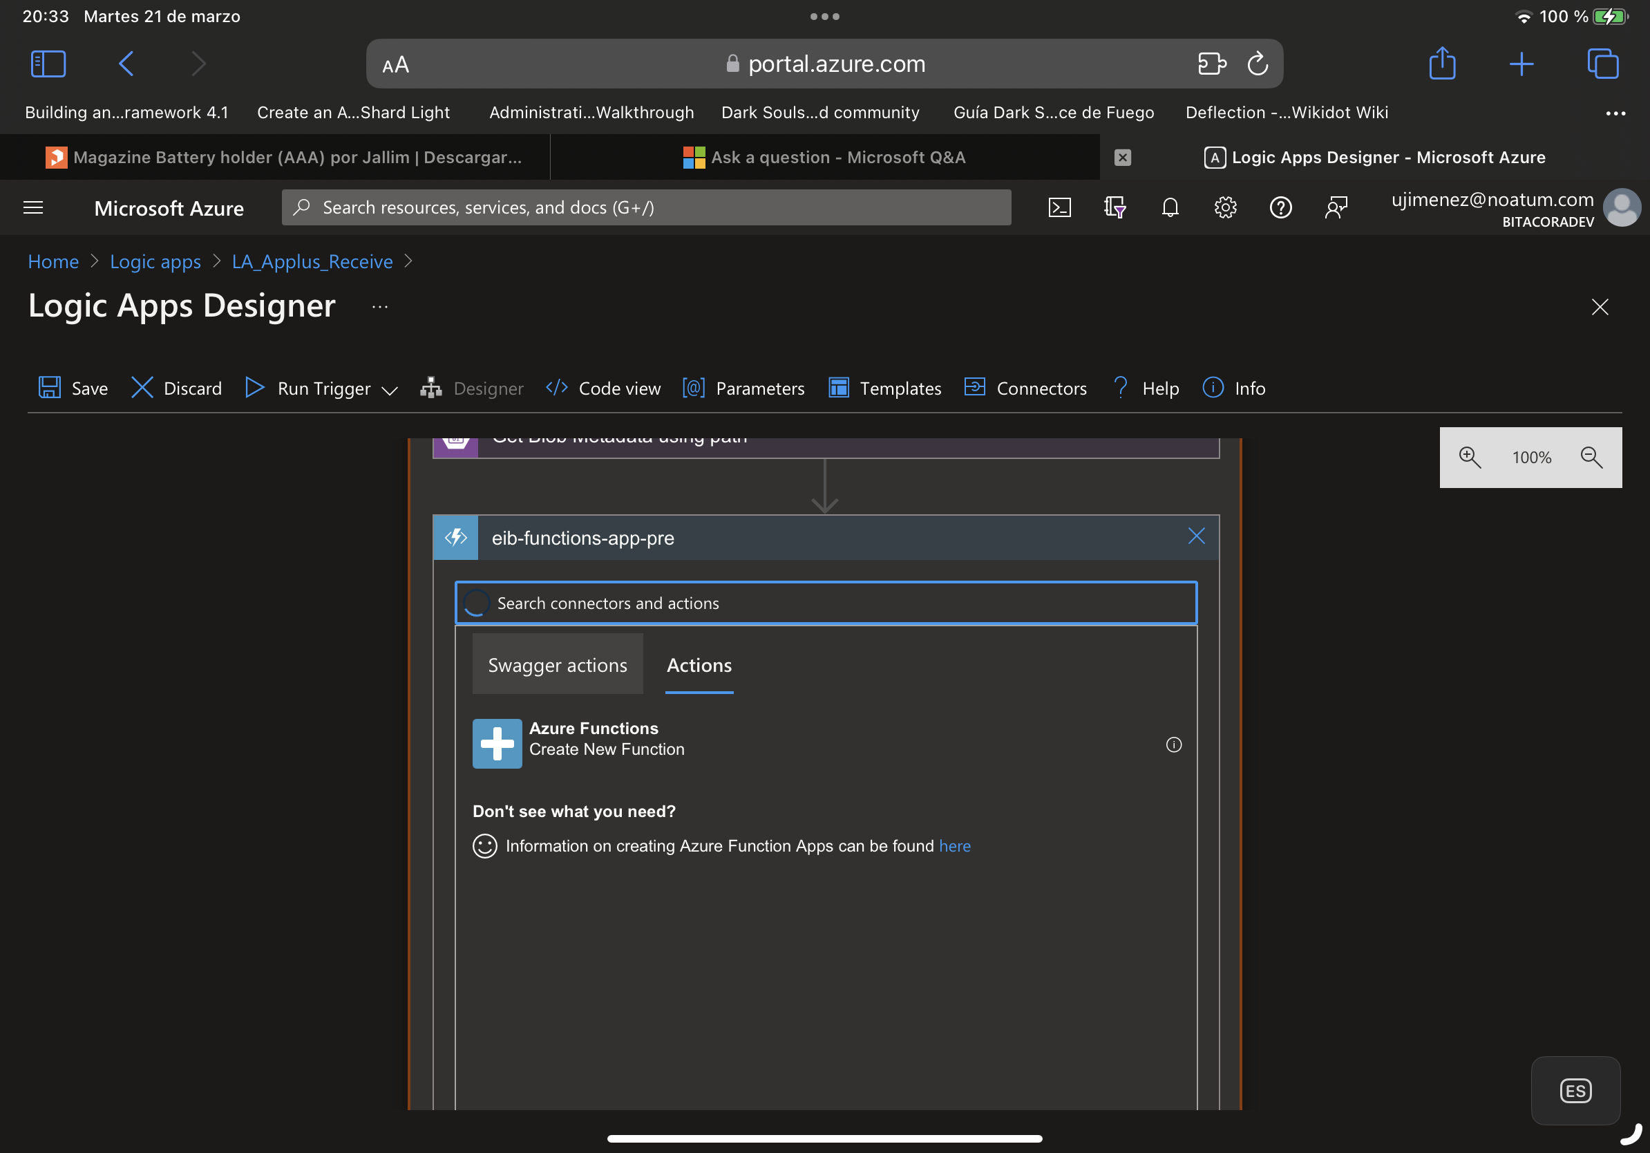This screenshot has width=1650, height=1153.
Task: Discard logic app changes
Action: [176, 388]
